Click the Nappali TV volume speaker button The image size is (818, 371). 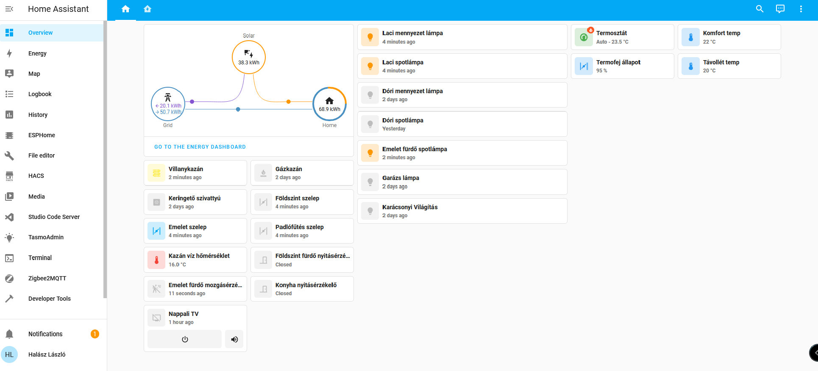tap(234, 339)
